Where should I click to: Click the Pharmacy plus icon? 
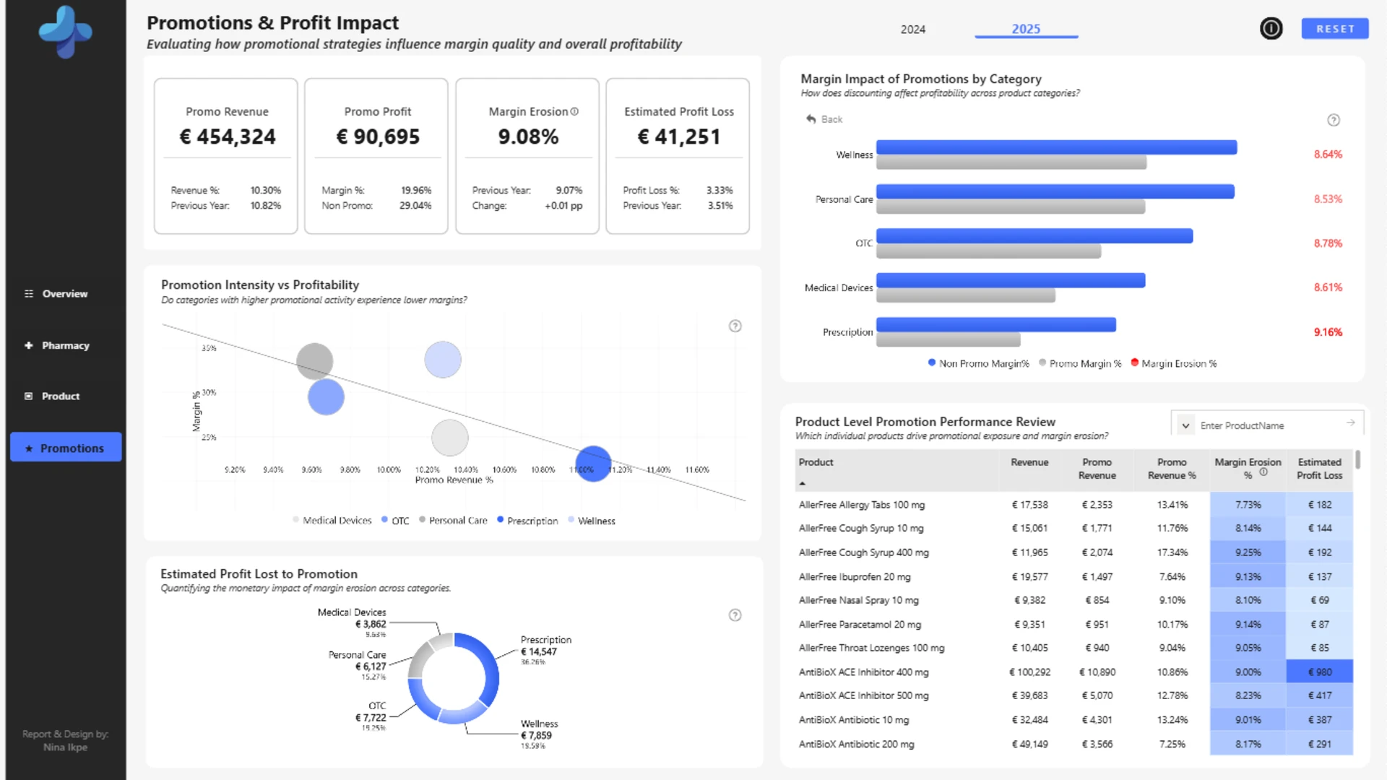[29, 345]
